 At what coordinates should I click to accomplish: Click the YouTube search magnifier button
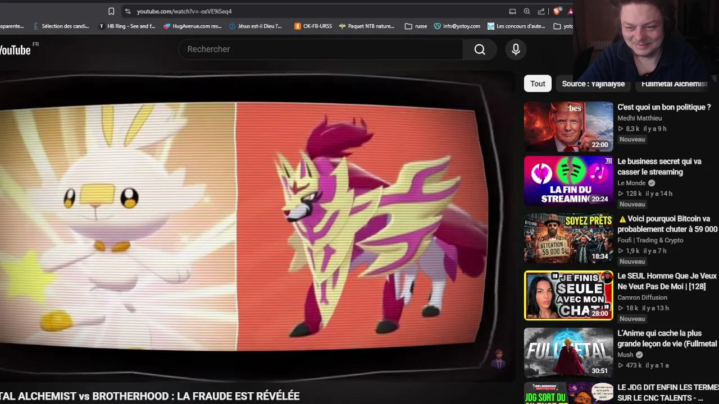point(480,49)
